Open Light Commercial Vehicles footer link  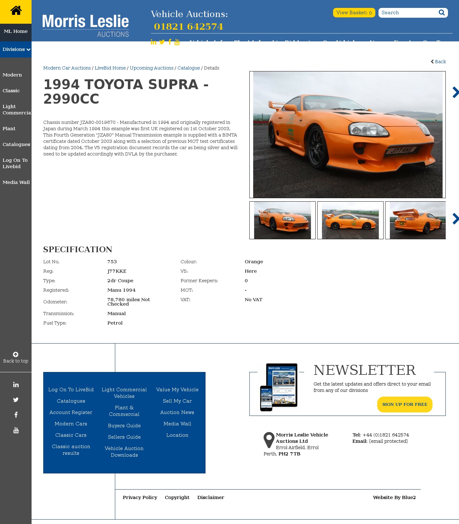pyautogui.click(x=124, y=393)
